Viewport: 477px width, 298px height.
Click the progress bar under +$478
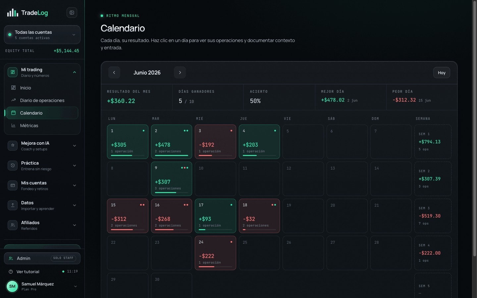172,155
